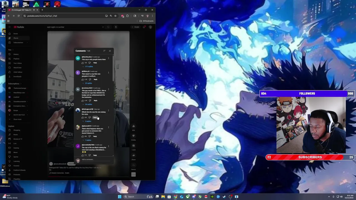Like the Short video
Viewport: 356px width, 200px height.
pyautogui.click(x=133, y=126)
